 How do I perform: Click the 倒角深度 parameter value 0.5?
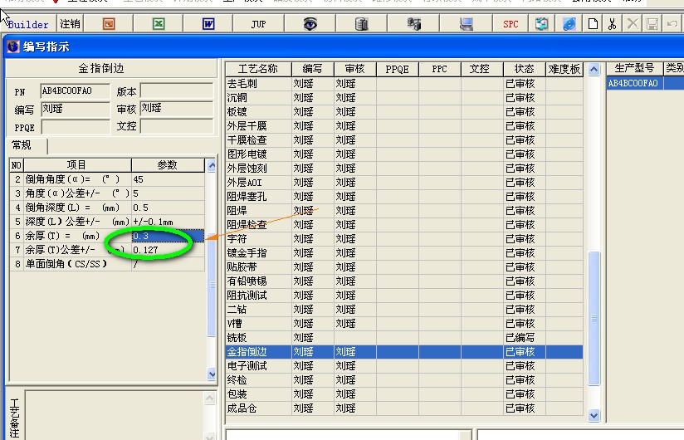click(168, 208)
